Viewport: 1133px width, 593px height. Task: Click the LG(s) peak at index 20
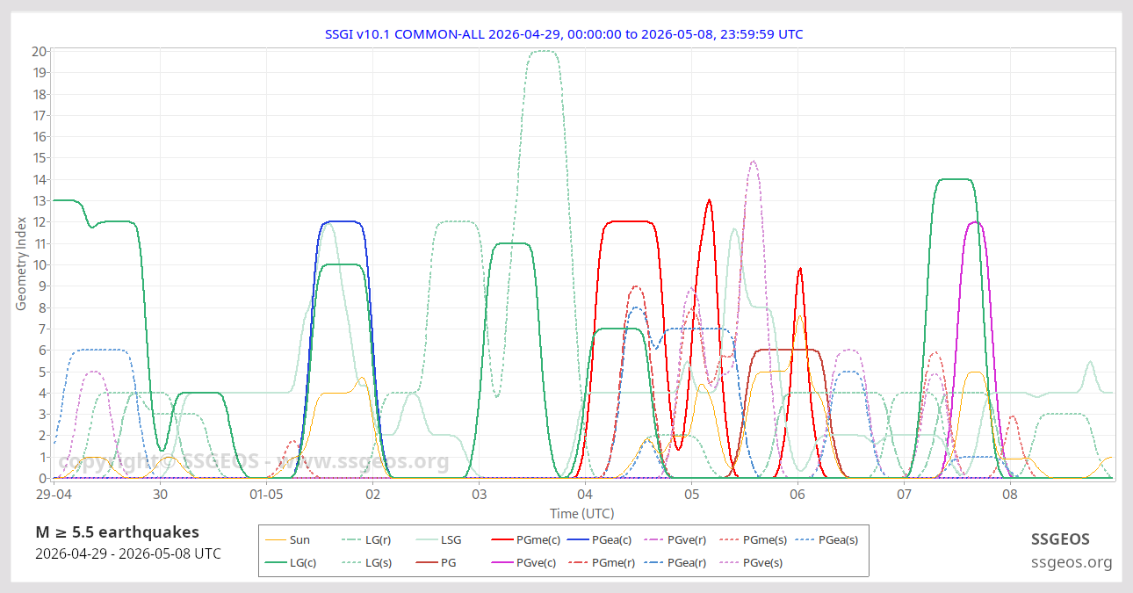tap(543, 51)
